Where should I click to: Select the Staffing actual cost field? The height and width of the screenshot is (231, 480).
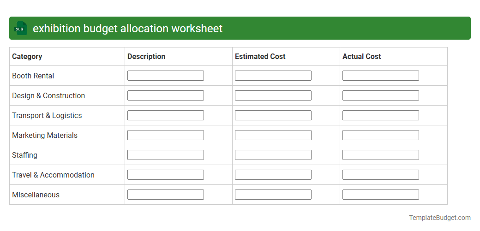(380, 155)
